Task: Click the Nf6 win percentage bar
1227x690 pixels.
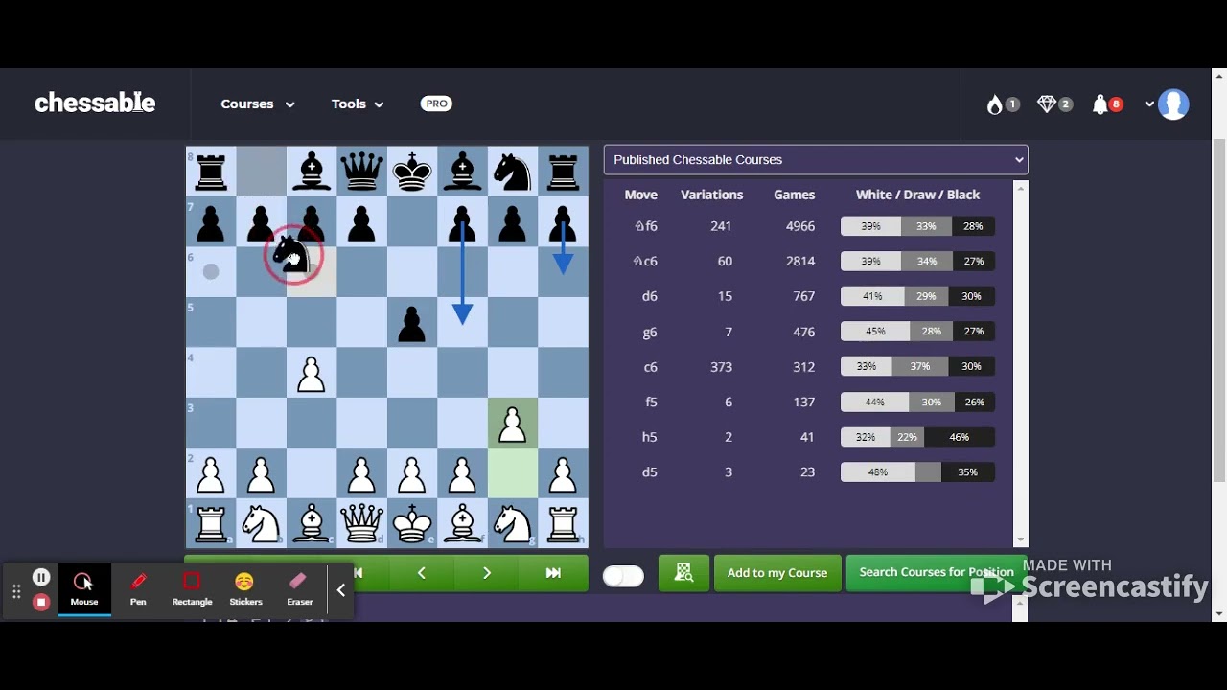Action: tap(917, 226)
